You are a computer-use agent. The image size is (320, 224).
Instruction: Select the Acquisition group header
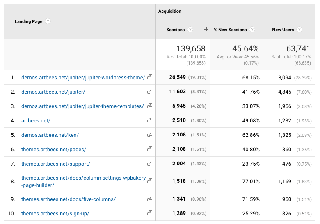pos(170,11)
